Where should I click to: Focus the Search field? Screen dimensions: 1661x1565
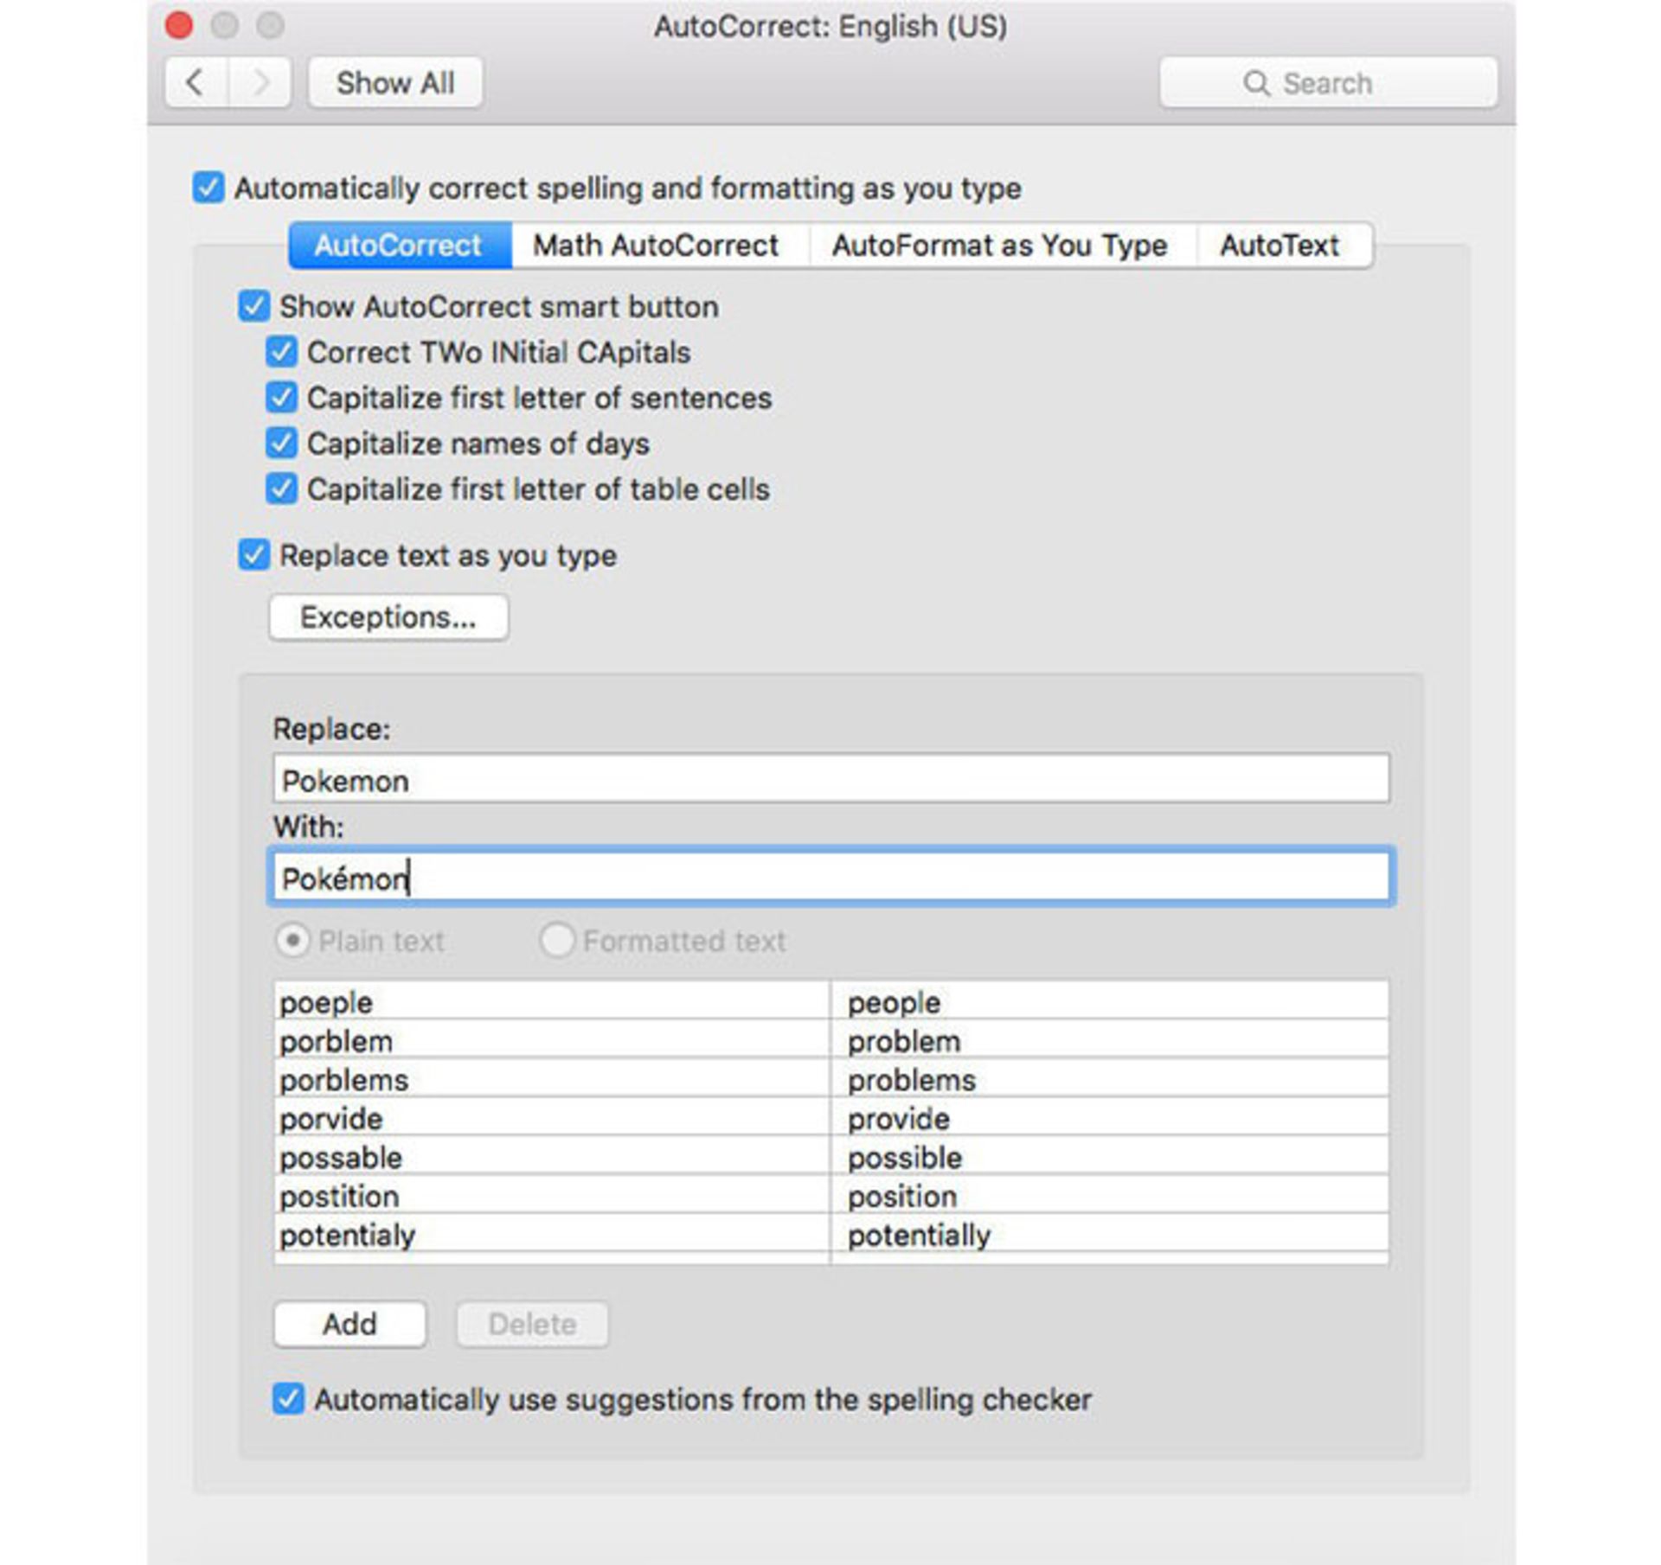click(1328, 83)
